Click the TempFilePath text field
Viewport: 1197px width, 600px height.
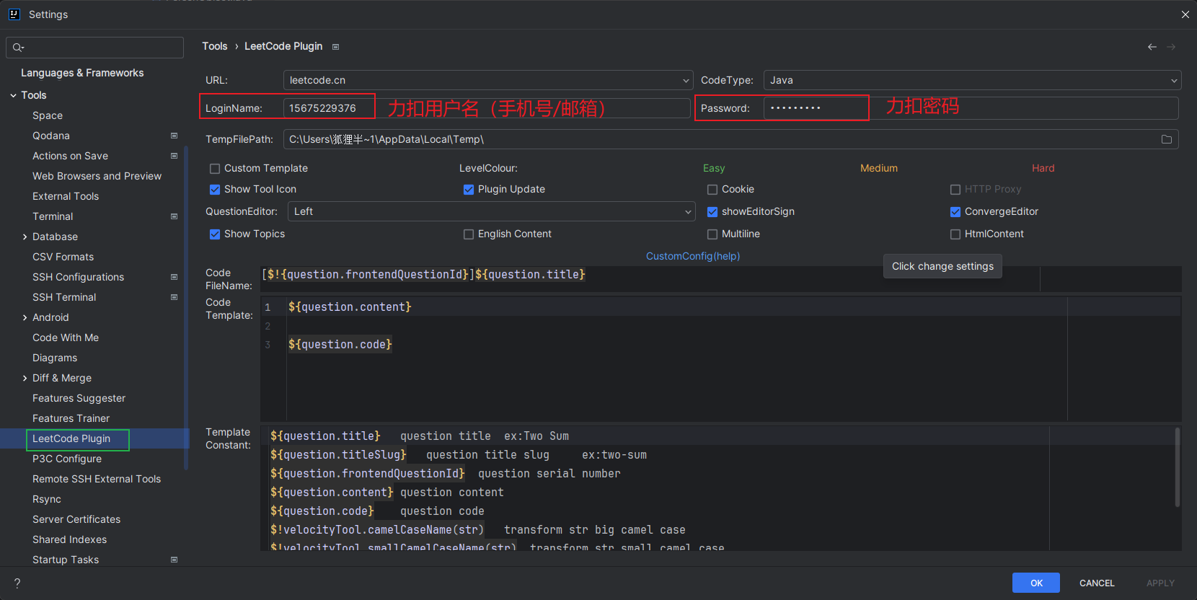[x=731, y=139]
